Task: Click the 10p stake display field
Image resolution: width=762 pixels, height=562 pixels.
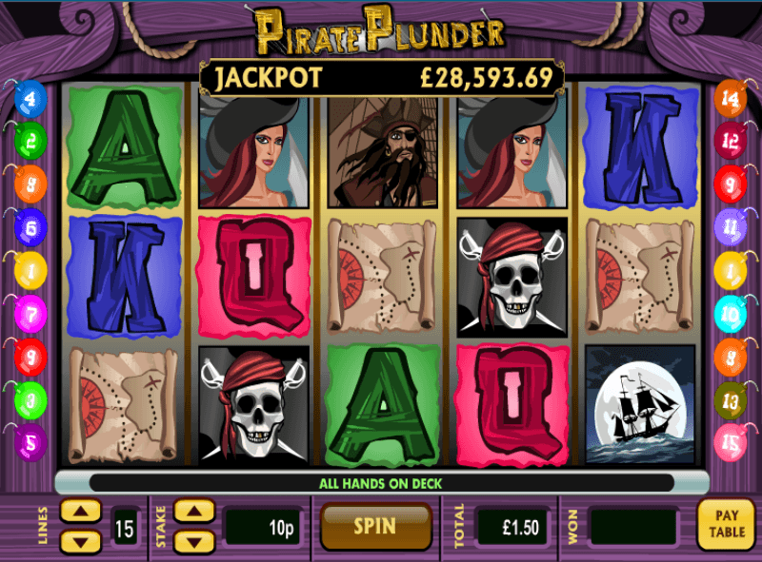Action: click(x=264, y=528)
